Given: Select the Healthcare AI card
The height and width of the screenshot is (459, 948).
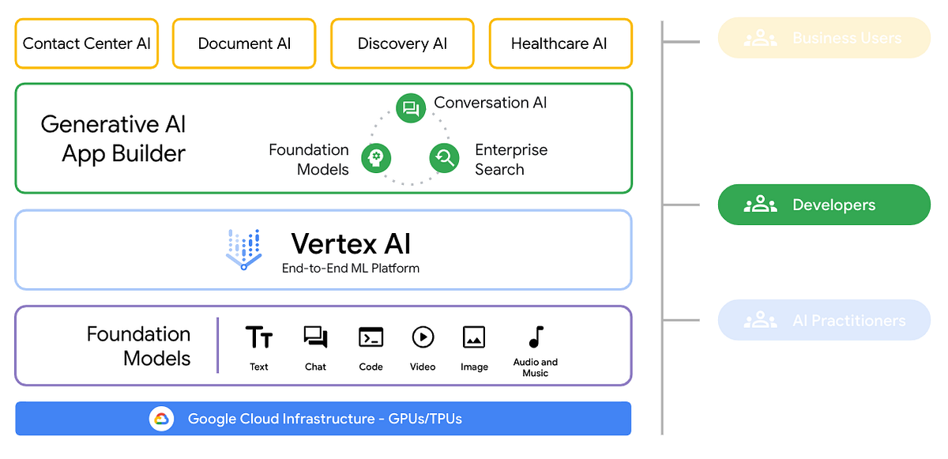Looking at the screenshot, I should [x=560, y=43].
